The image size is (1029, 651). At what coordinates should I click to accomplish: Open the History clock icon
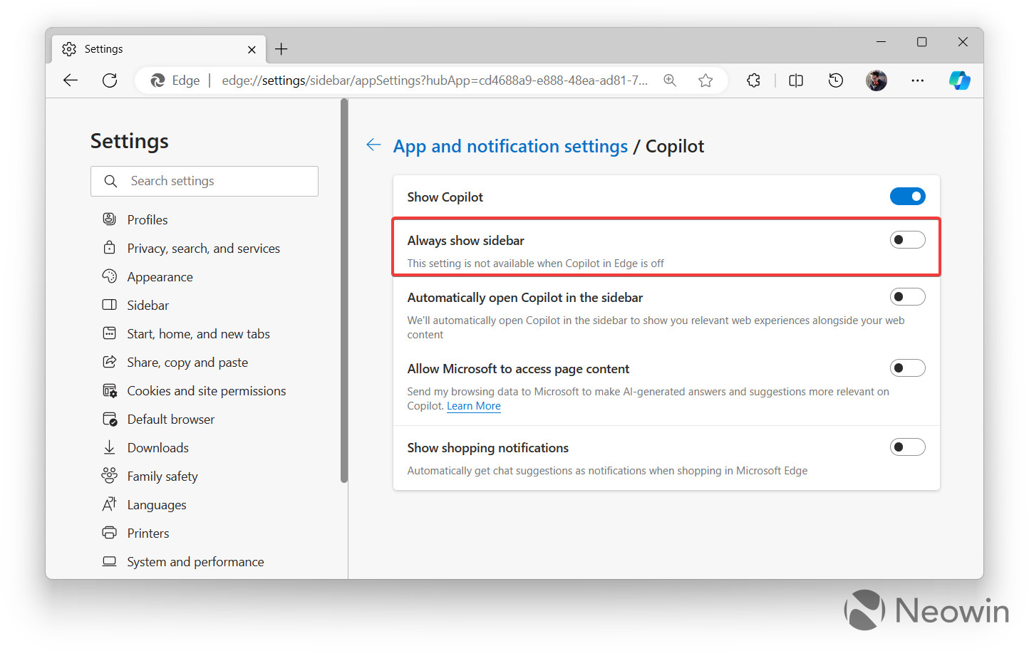[836, 80]
